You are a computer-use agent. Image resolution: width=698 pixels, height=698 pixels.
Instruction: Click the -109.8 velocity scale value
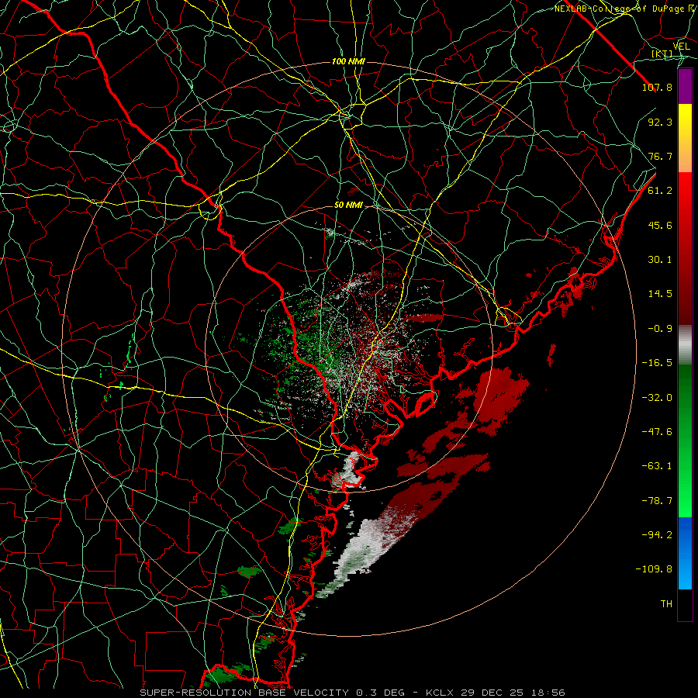(654, 569)
